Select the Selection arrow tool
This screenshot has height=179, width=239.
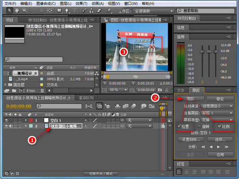[10, 10]
